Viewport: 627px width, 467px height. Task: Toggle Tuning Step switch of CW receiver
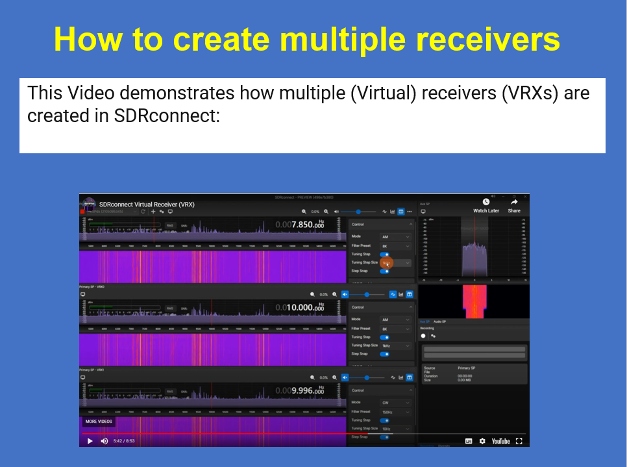coord(385,421)
